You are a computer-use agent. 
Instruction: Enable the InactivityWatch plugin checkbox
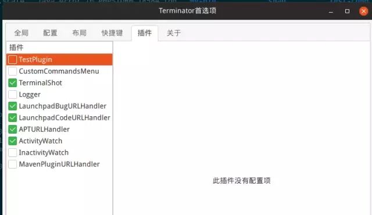pyautogui.click(x=13, y=152)
